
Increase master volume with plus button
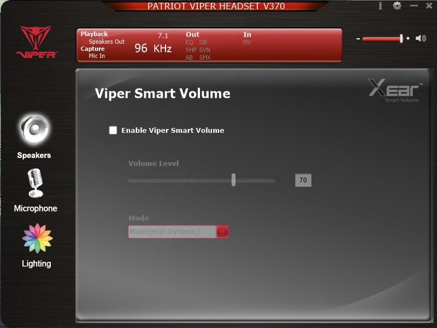408,39
